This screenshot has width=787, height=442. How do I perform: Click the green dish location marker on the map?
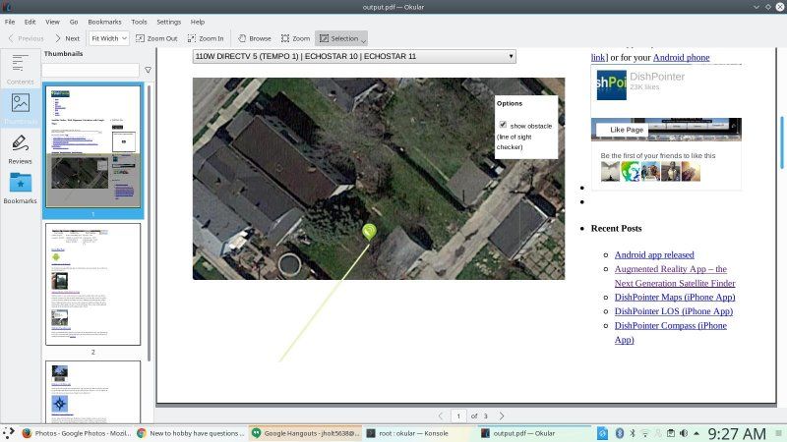pos(370,232)
